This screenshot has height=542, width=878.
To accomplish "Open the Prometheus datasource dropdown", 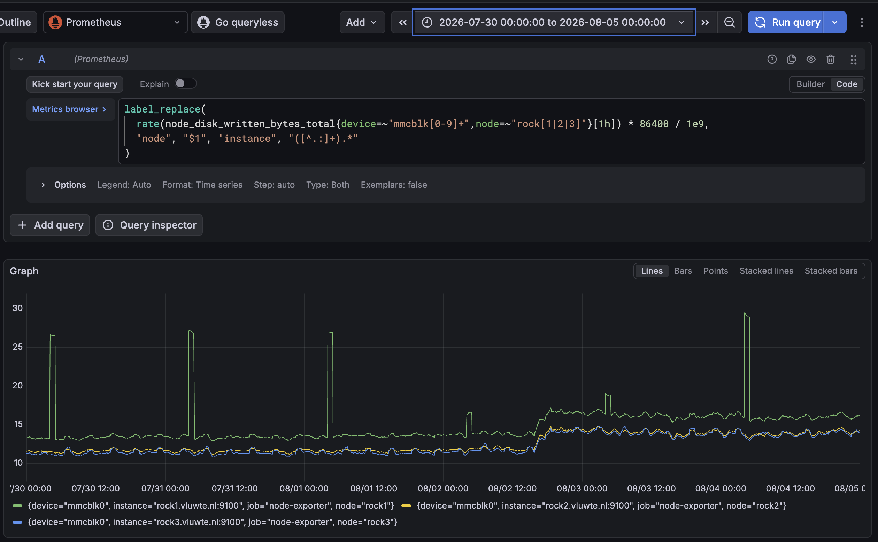I will 115,22.
